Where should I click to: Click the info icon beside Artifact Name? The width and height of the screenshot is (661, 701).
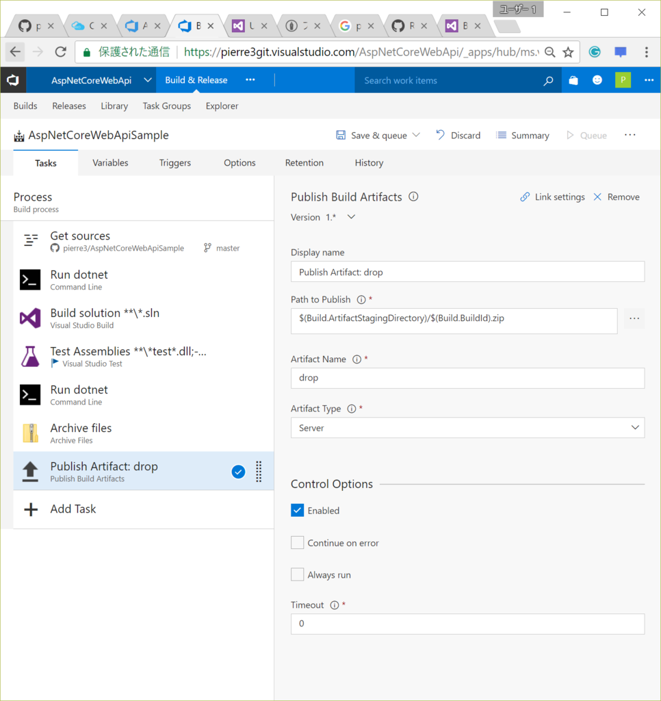pyautogui.click(x=357, y=359)
